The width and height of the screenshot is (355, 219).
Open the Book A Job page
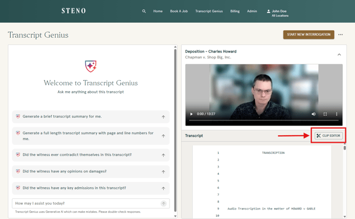point(179,11)
